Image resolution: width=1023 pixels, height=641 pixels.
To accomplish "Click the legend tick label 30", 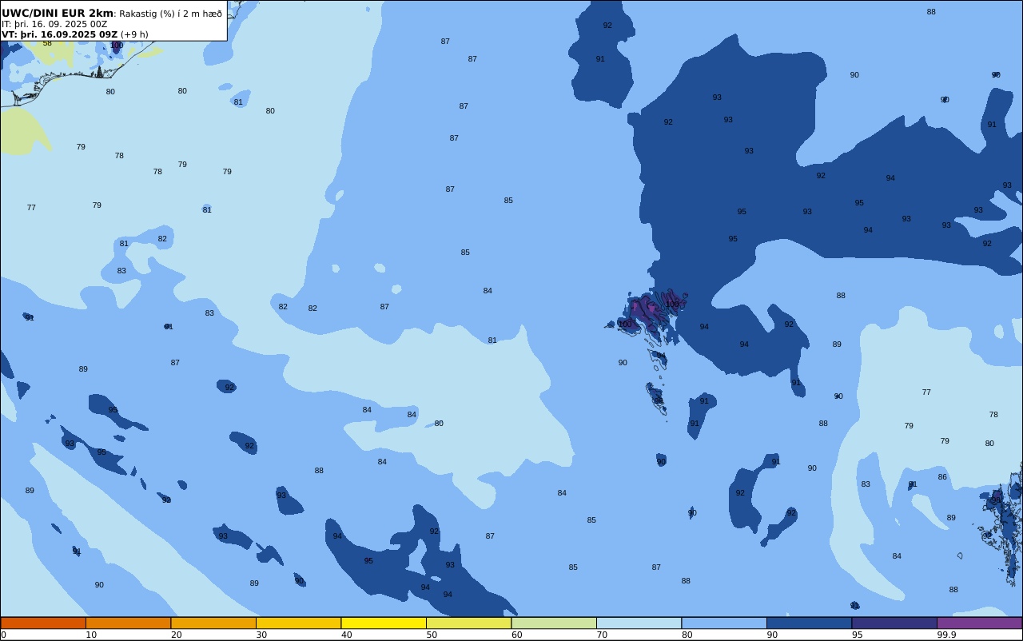I will 261,635.
